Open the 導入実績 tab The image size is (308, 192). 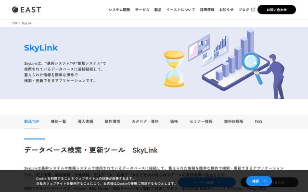86,121
